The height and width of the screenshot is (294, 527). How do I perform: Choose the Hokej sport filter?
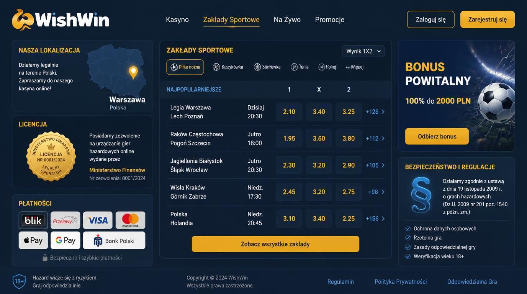click(x=327, y=67)
